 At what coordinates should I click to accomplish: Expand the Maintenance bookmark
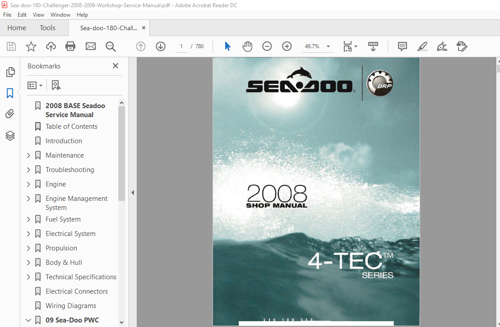tap(28, 155)
